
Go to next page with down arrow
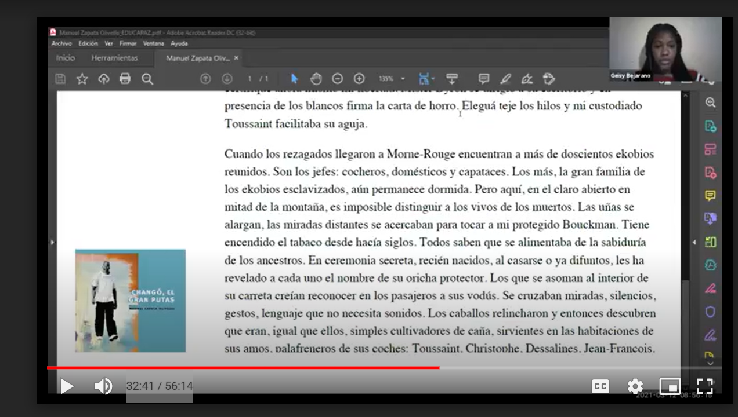click(227, 79)
